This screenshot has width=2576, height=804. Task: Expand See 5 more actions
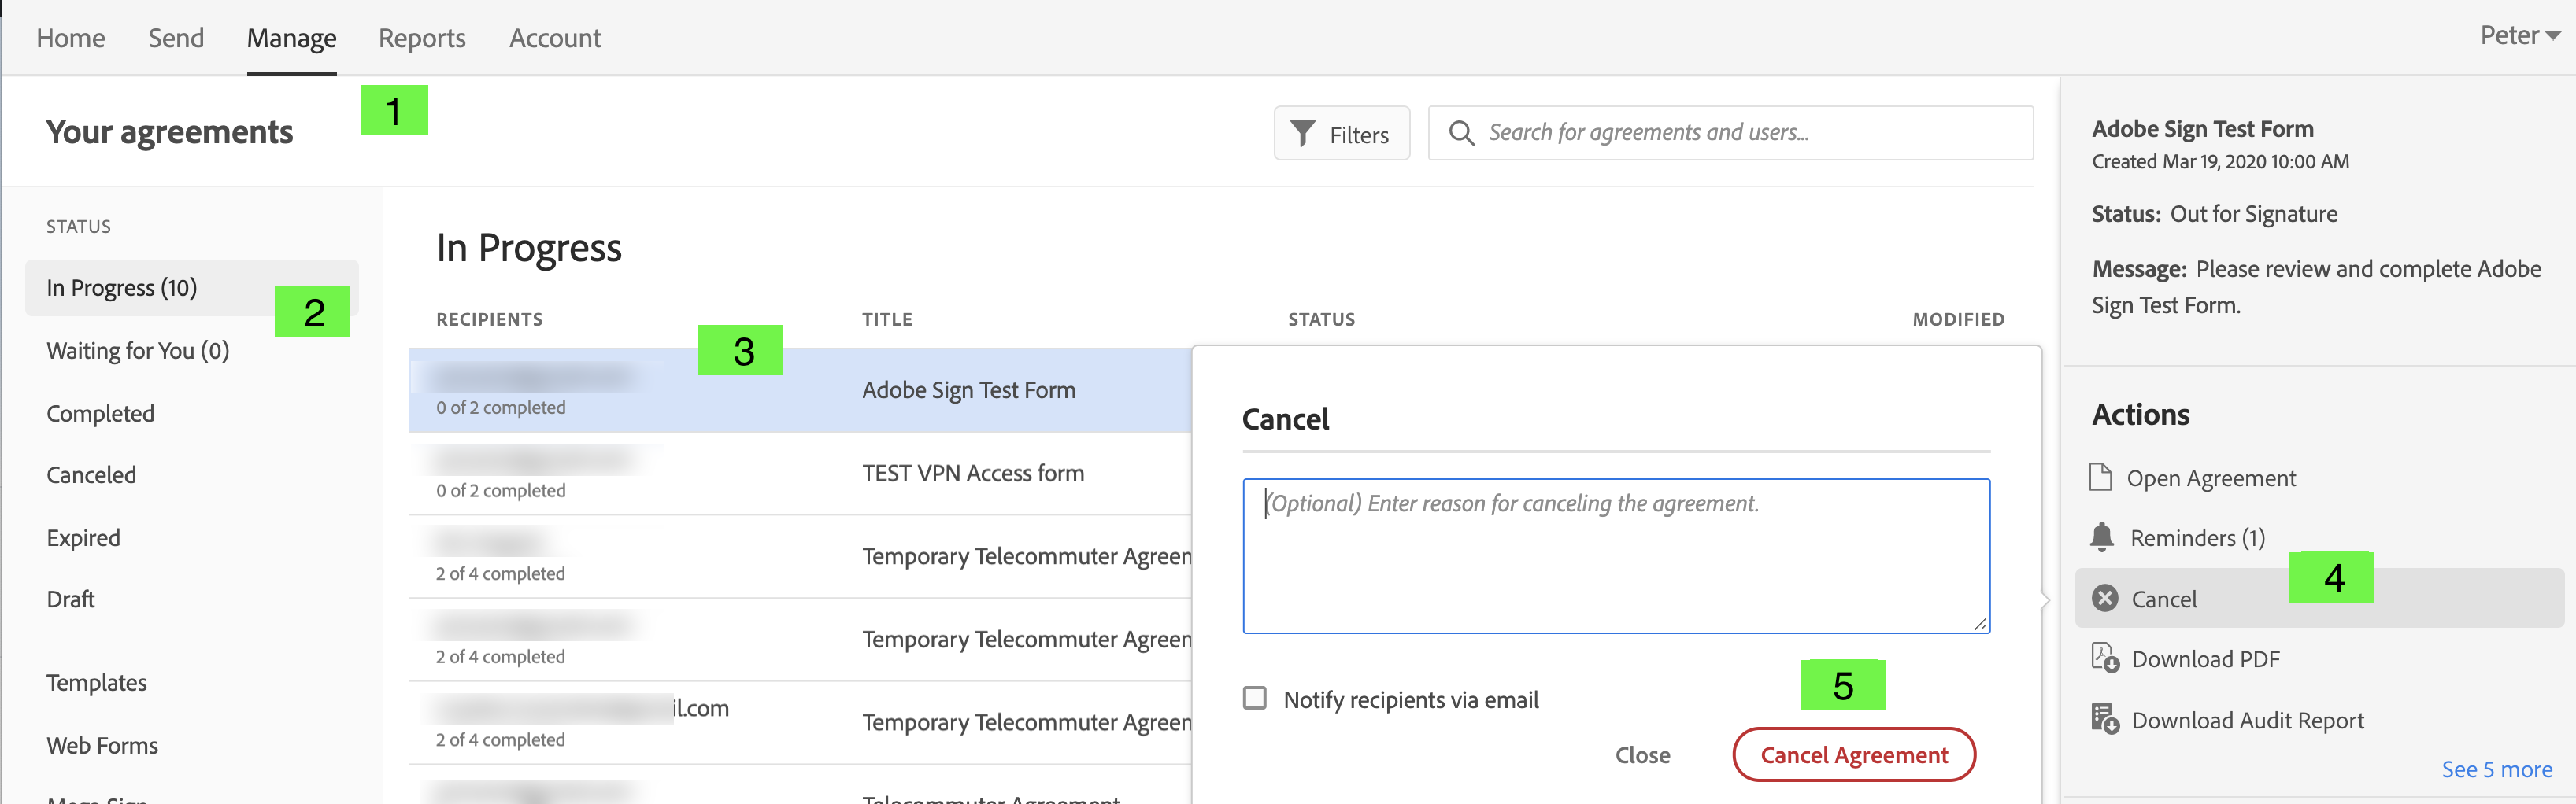[2498, 769]
